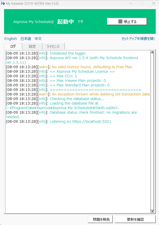Click the log scrollbar up arrow
This screenshot has width=159, height=225.
[x=152, y=52]
